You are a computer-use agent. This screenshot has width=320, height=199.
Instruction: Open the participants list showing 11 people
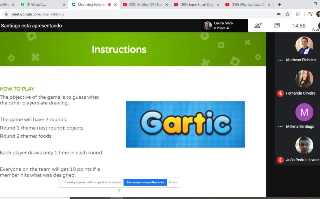[x=258, y=26]
